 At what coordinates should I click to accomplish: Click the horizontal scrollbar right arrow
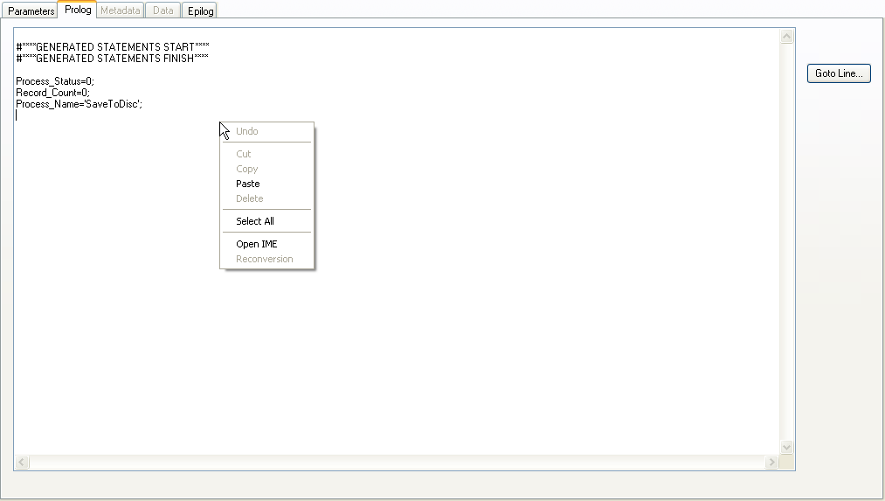[771, 462]
